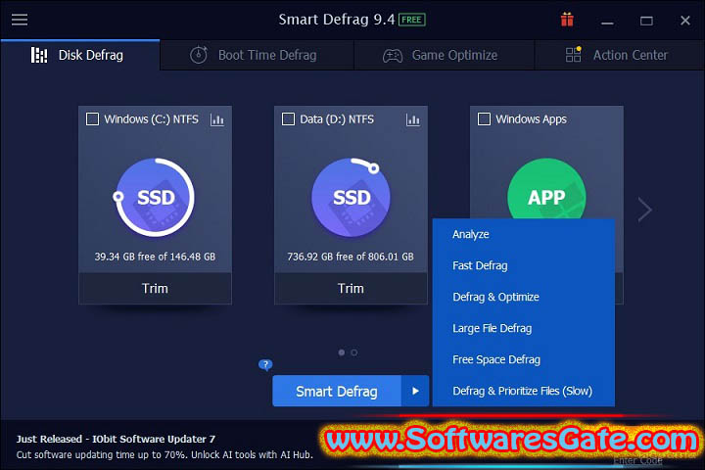The image size is (705, 470).
Task: Go to first page indicator dot
Action: click(342, 352)
